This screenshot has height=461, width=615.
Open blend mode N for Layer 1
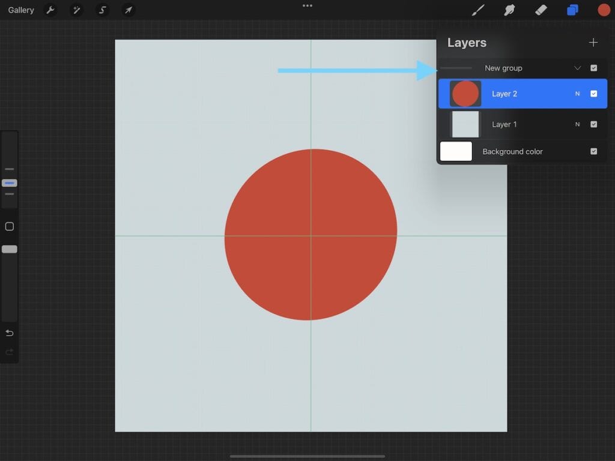(x=577, y=124)
